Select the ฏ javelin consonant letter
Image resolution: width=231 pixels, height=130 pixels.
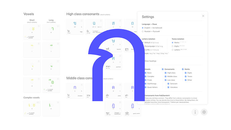click(132, 106)
